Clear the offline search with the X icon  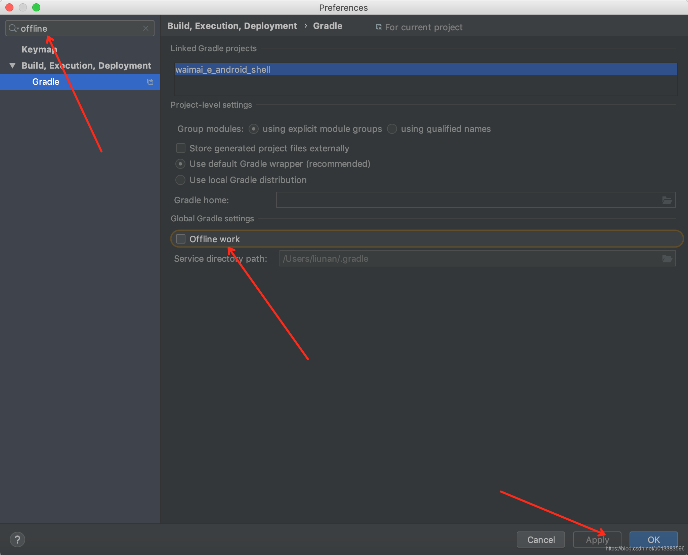click(x=146, y=28)
